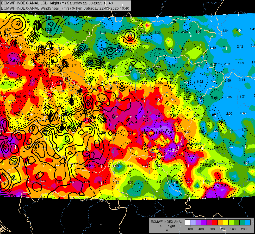Click the map value 3.24
Image resolution: width=255 pixels, height=234 pixels.
[x=239, y=30]
